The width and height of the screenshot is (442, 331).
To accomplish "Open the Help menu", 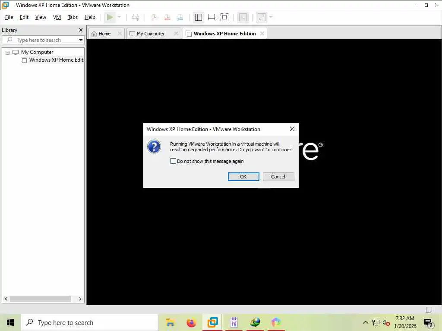I will pos(90,17).
